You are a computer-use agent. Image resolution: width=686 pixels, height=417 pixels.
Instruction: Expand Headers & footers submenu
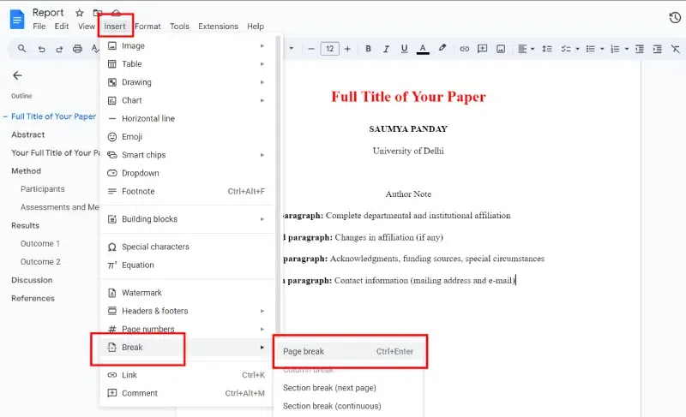pyautogui.click(x=186, y=311)
